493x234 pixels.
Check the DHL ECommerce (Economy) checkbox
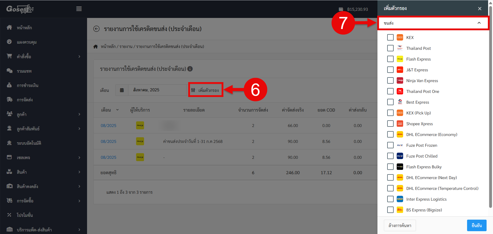point(390,134)
